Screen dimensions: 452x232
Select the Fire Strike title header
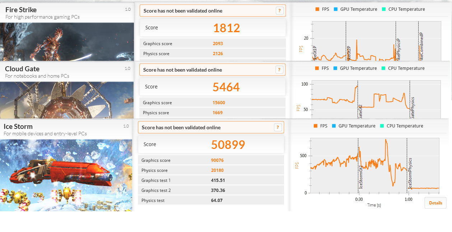tap(21, 10)
